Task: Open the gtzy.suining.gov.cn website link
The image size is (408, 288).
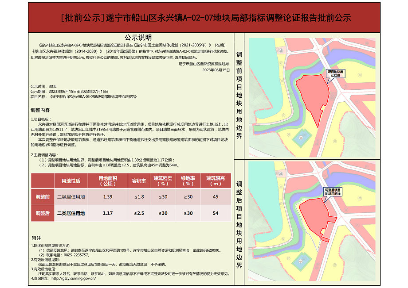Action: tap(73, 279)
